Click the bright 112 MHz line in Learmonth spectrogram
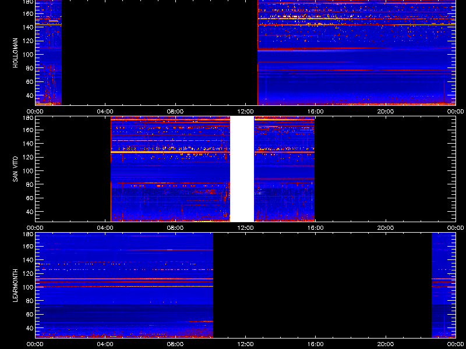This screenshot has width=466, height=349. coord(124,279)
